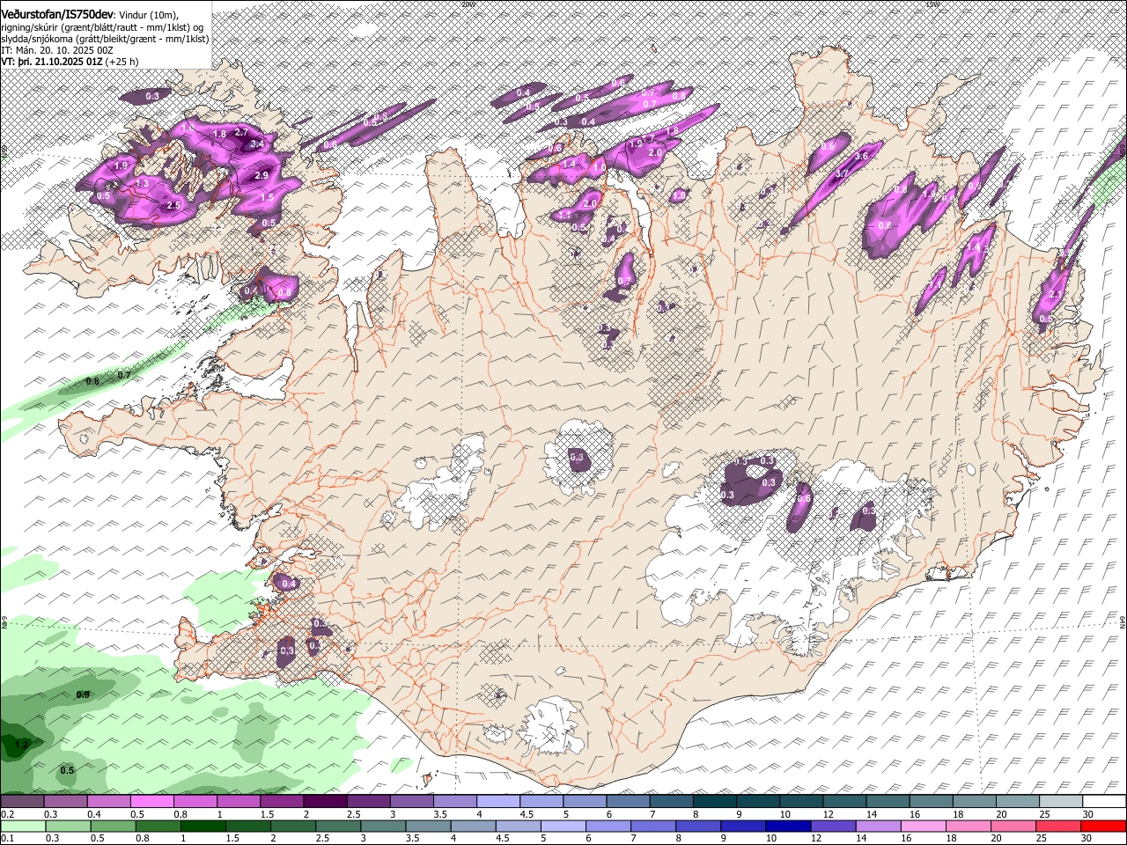
Task: Click the pale green 0.1–0.3 swatch in lower legend
Action: coord(24,827)
